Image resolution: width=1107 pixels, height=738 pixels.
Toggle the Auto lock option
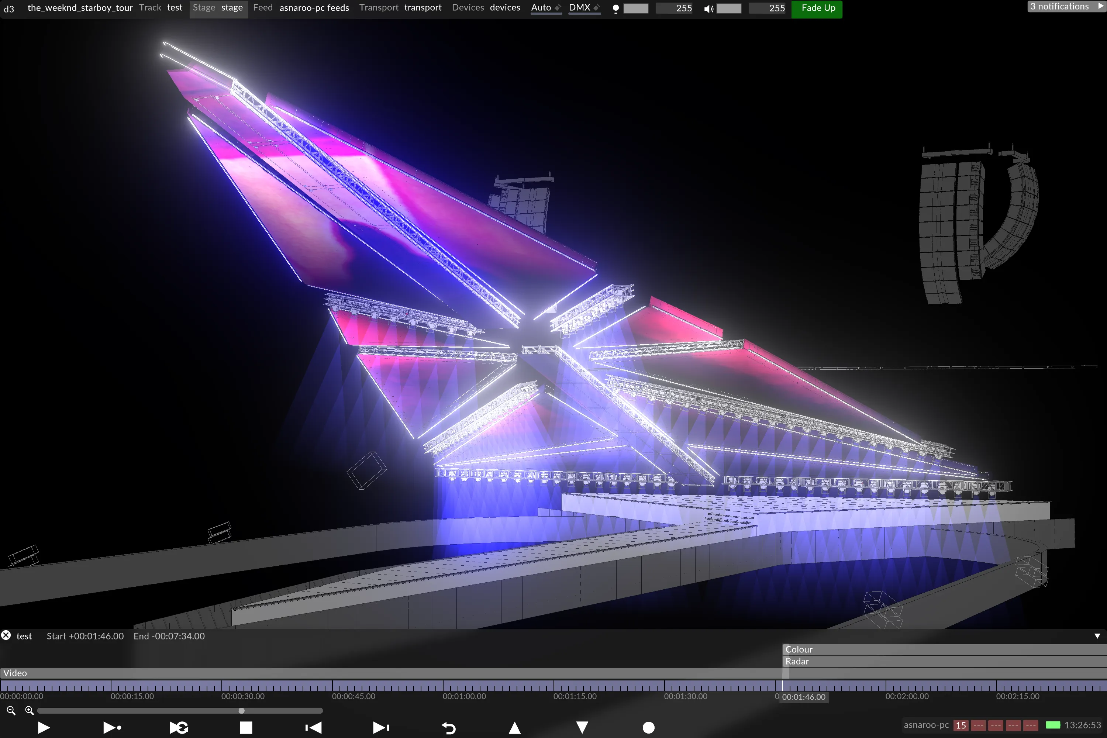[546, 7]
